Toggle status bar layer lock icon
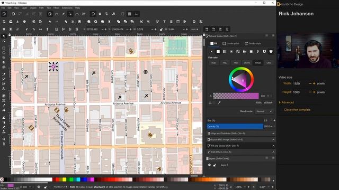 pos(46,187)
